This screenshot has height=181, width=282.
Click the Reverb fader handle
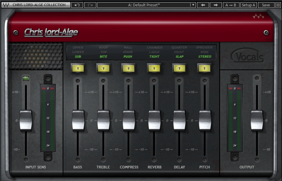pos(154,120)
